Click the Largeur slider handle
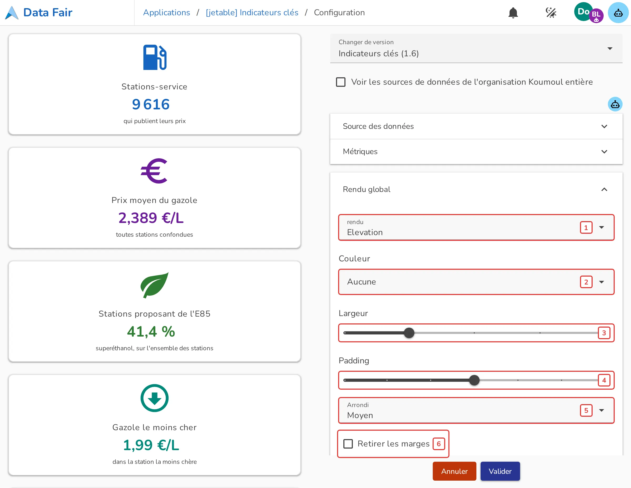 coord(409,333)
